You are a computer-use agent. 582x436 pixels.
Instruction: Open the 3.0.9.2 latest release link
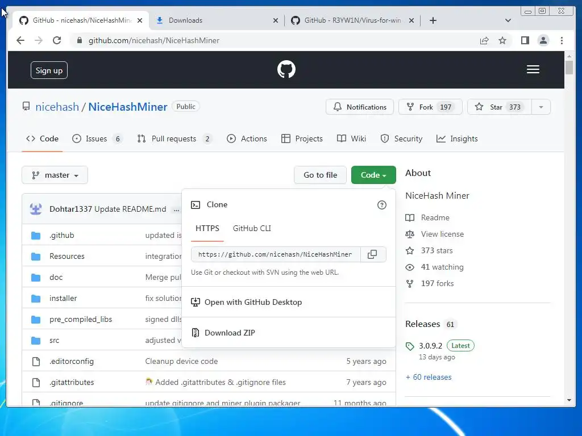coord(431,346)
